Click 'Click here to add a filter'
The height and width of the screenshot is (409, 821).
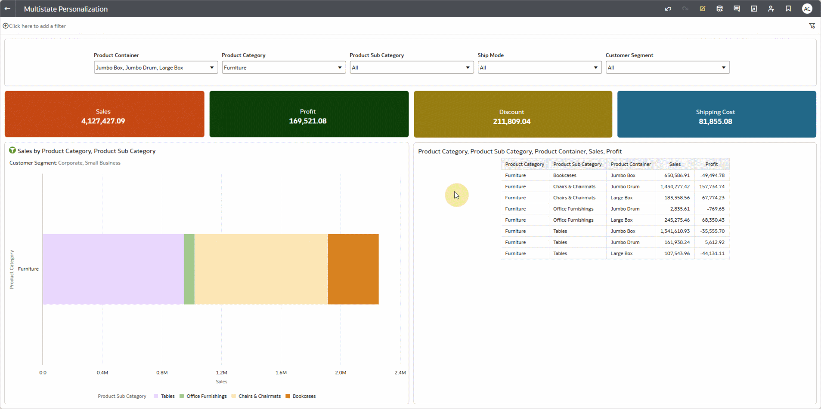click(37, 26)
